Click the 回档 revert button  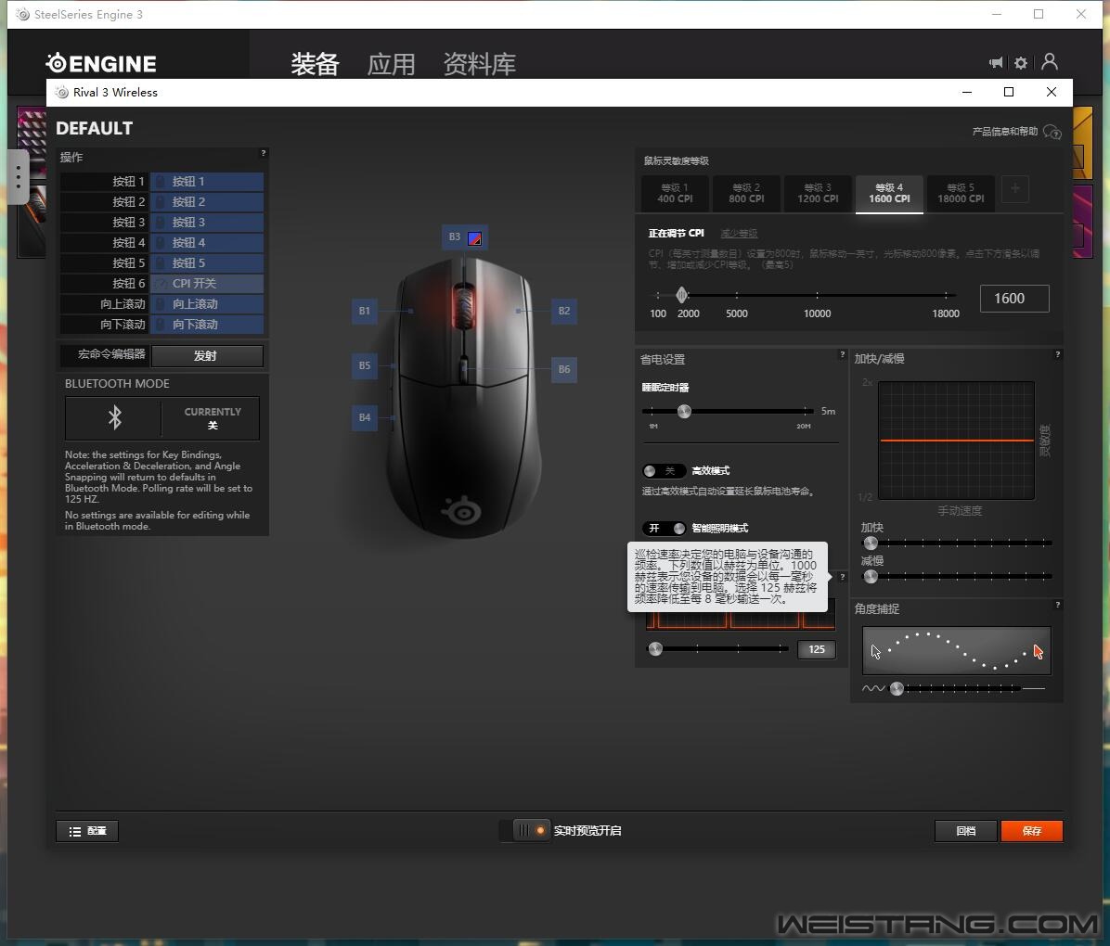[965, 831]
